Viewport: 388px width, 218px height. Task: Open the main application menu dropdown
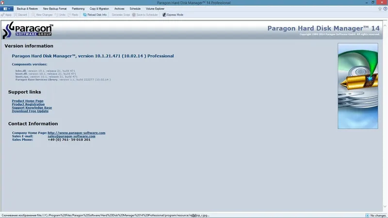tap(7, 9)
